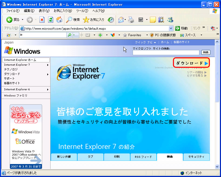
Task: Select the セキュリティ tab
Action: [196, 157]
